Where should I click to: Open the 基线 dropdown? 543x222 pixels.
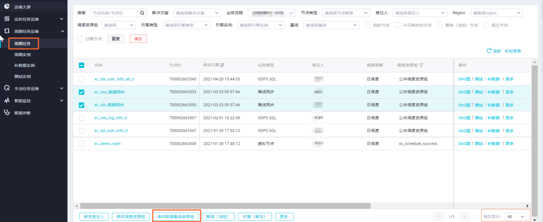(331, 25)
